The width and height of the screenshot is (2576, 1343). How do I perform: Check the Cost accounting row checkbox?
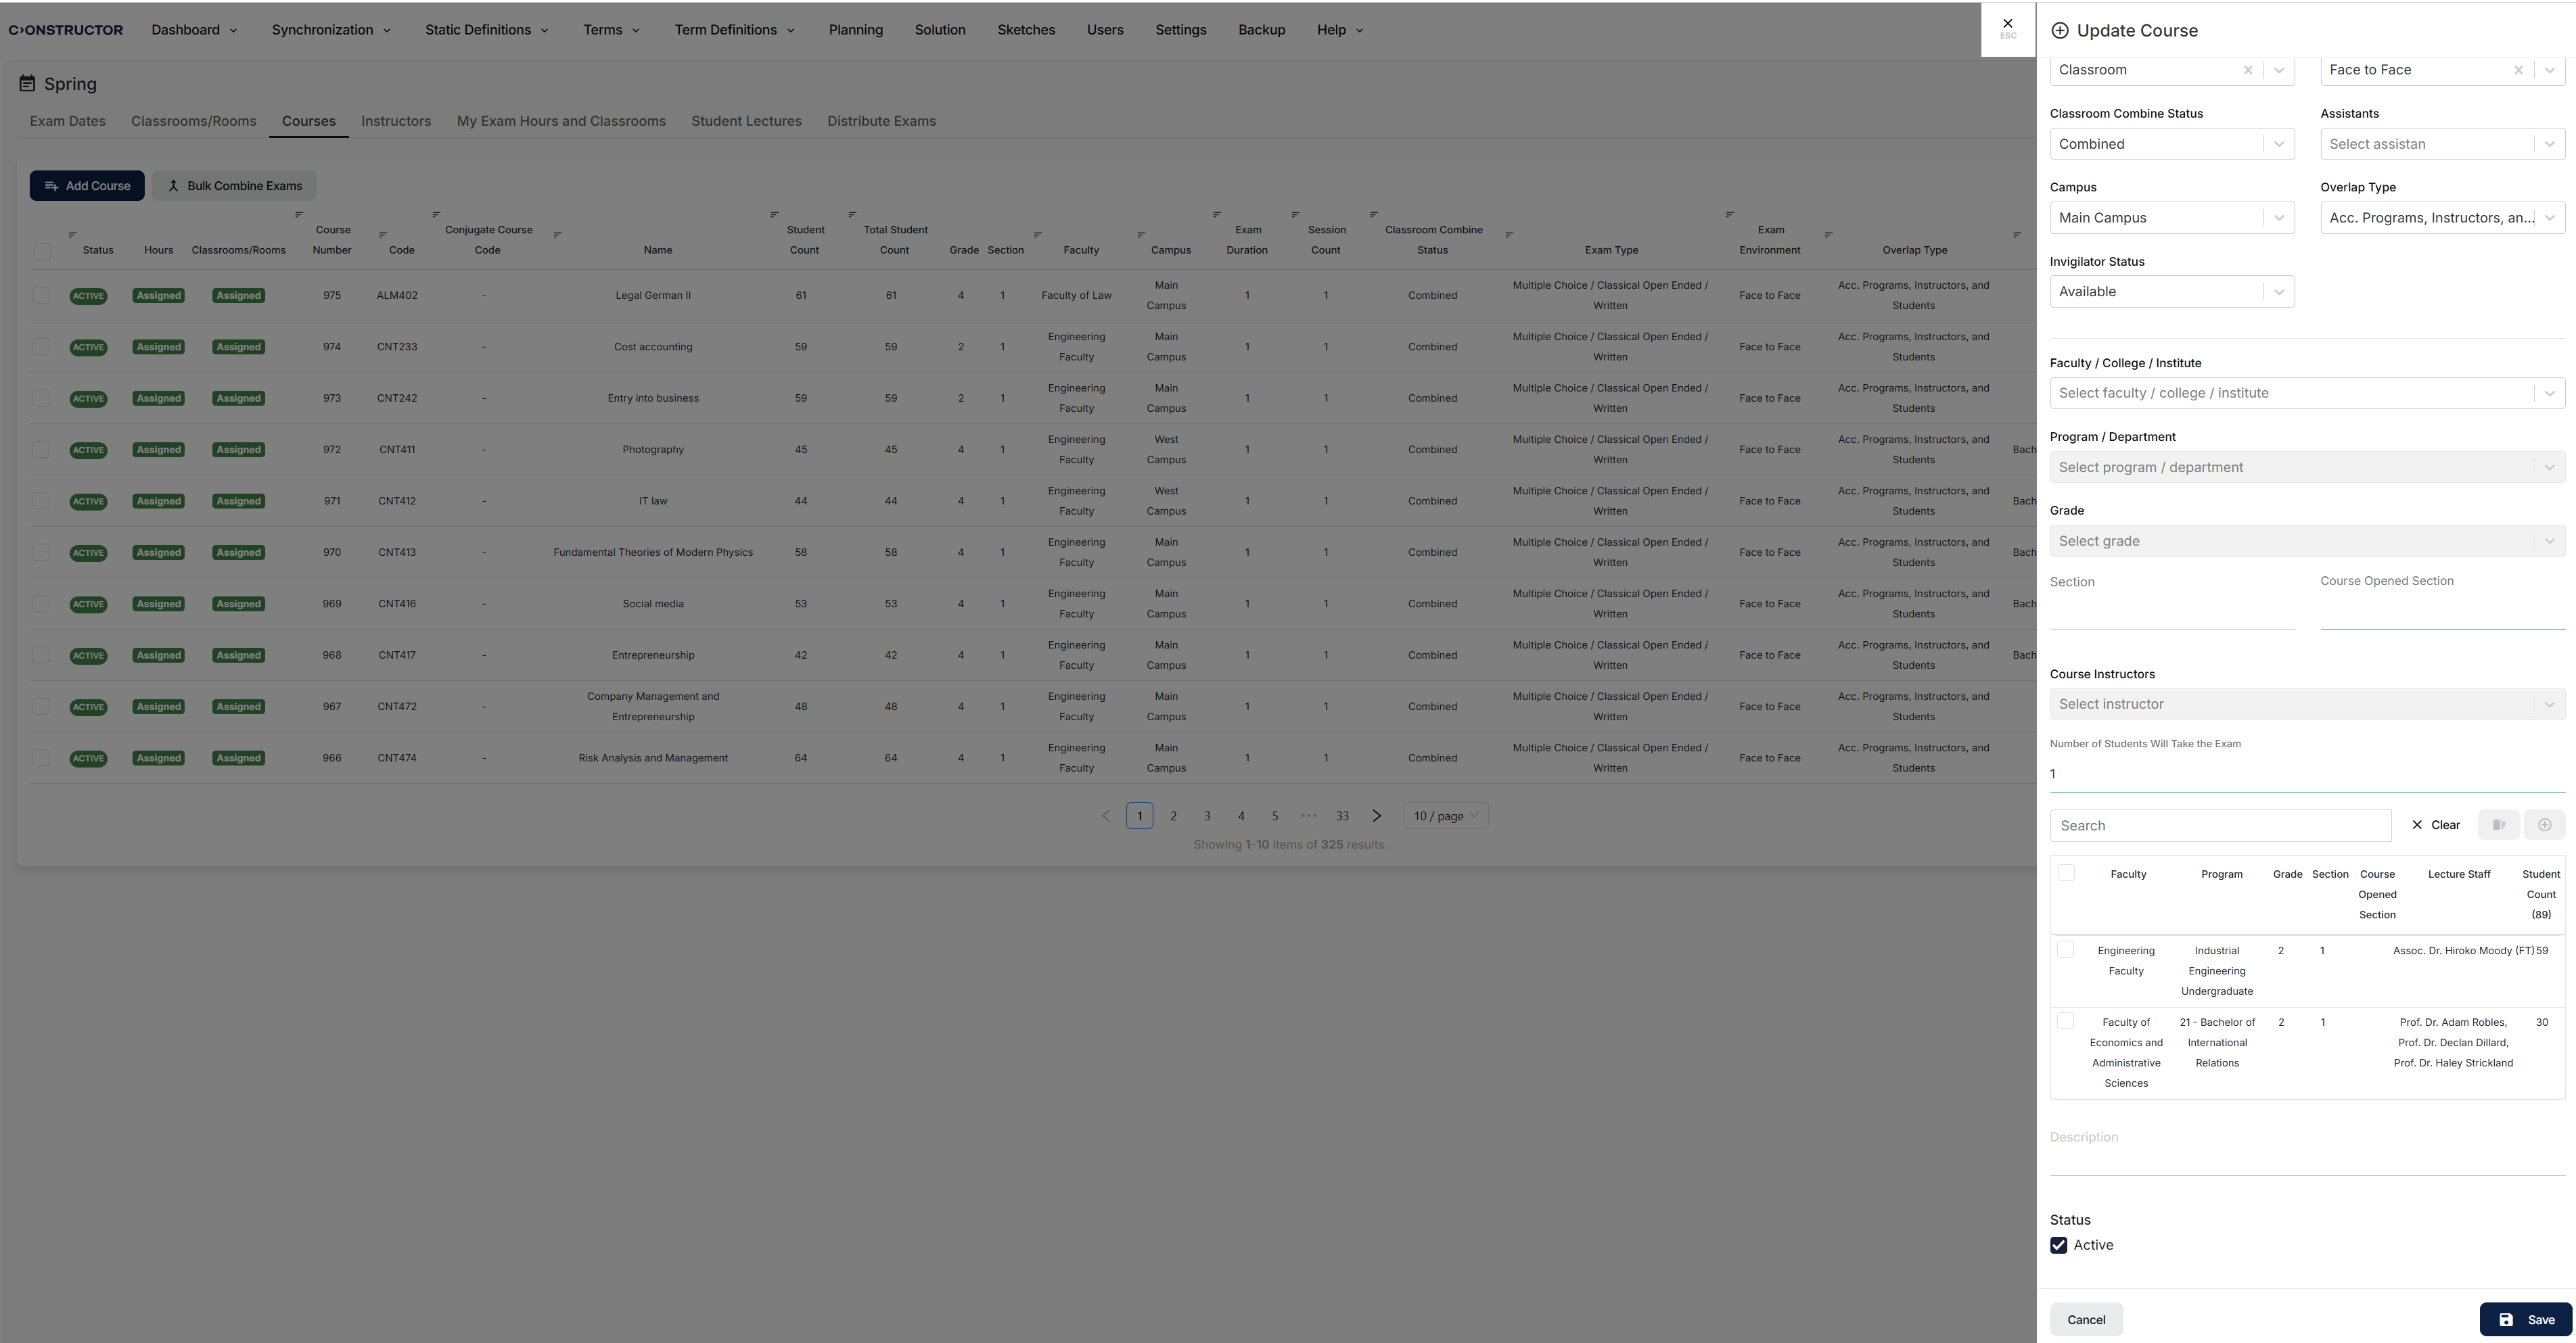40,346
